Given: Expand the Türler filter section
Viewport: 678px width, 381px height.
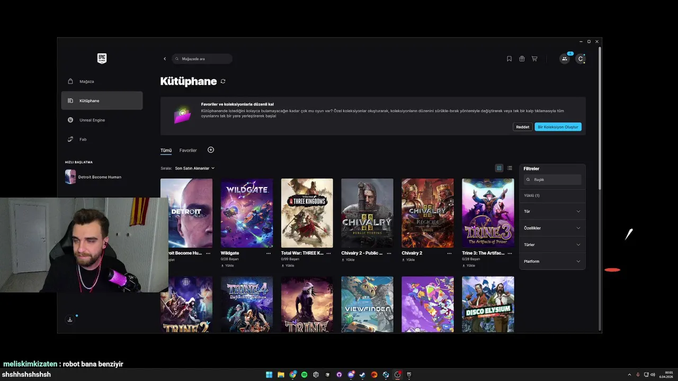Looking at the screenshot, I should 552,245.
